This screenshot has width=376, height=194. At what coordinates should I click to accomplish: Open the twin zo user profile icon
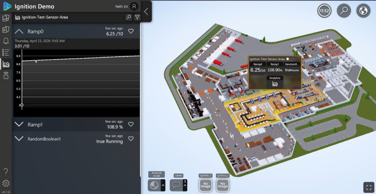tap(134, 7)
